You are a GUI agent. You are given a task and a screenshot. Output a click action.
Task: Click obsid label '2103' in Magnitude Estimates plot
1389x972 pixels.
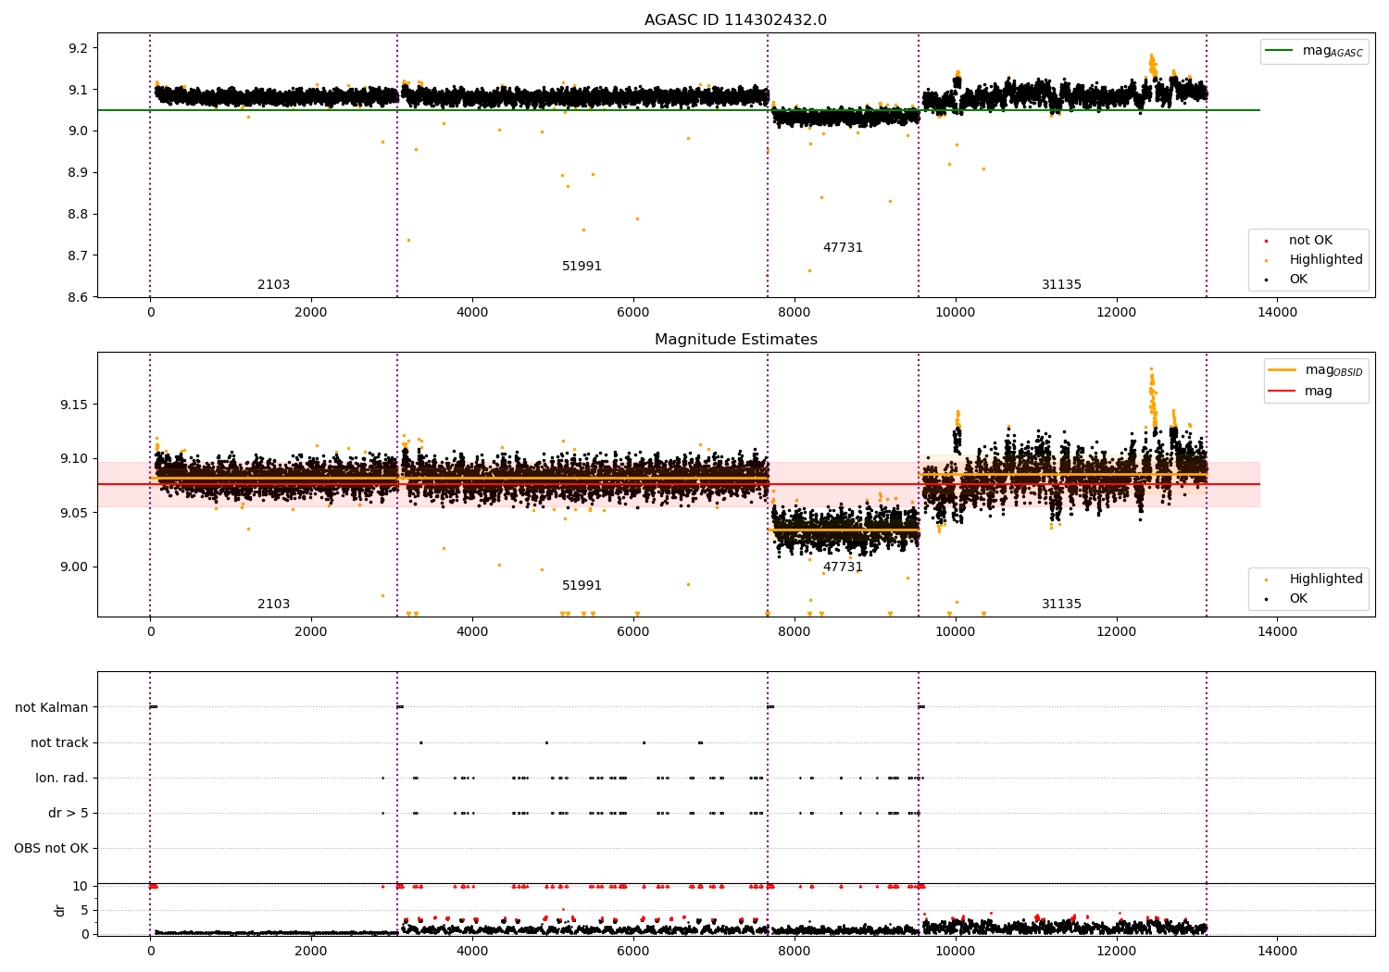click(x=273, y=604)
